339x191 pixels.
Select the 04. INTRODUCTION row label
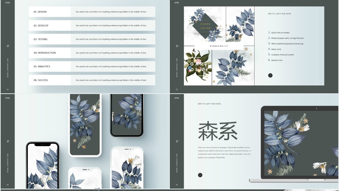[45, 53]
